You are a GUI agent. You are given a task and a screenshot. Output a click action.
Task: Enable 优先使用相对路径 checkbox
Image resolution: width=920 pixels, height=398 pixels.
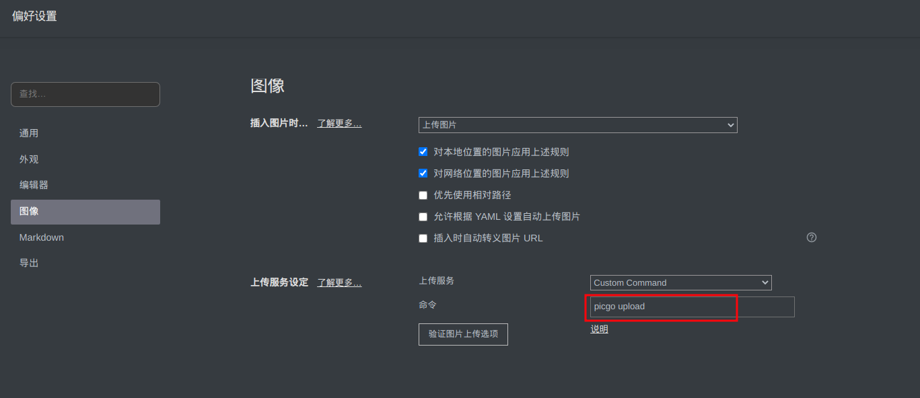423,195
